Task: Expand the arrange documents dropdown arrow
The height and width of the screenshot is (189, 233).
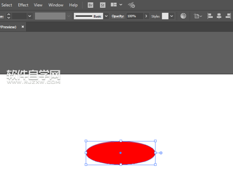Action: [121, 5]
